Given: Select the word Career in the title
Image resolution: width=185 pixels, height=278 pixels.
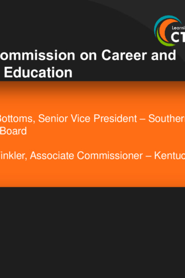Looking at the screenshot, I should [x=124, y=55].
